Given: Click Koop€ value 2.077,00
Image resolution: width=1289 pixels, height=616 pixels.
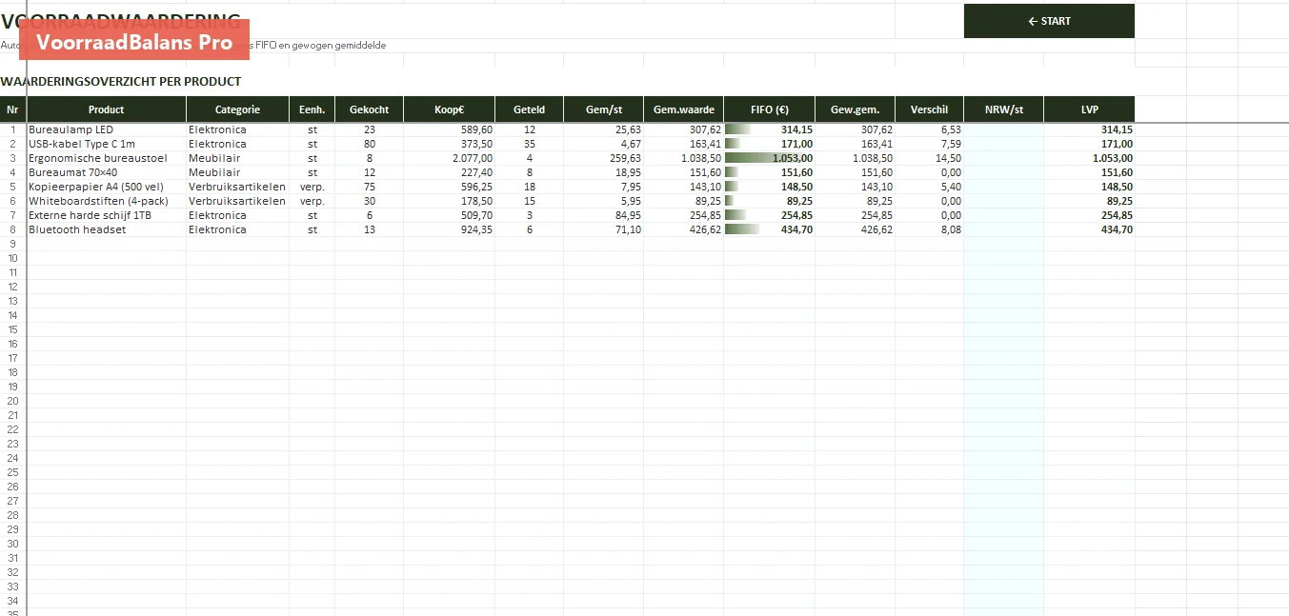Looking at the screenshot, I should click(450, 158).
